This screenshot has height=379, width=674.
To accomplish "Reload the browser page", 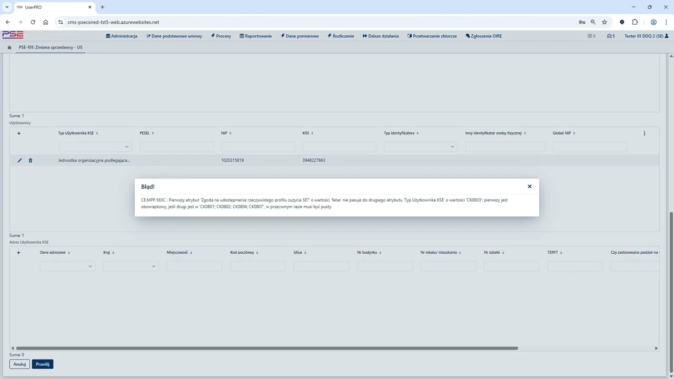I will point(33,22).
